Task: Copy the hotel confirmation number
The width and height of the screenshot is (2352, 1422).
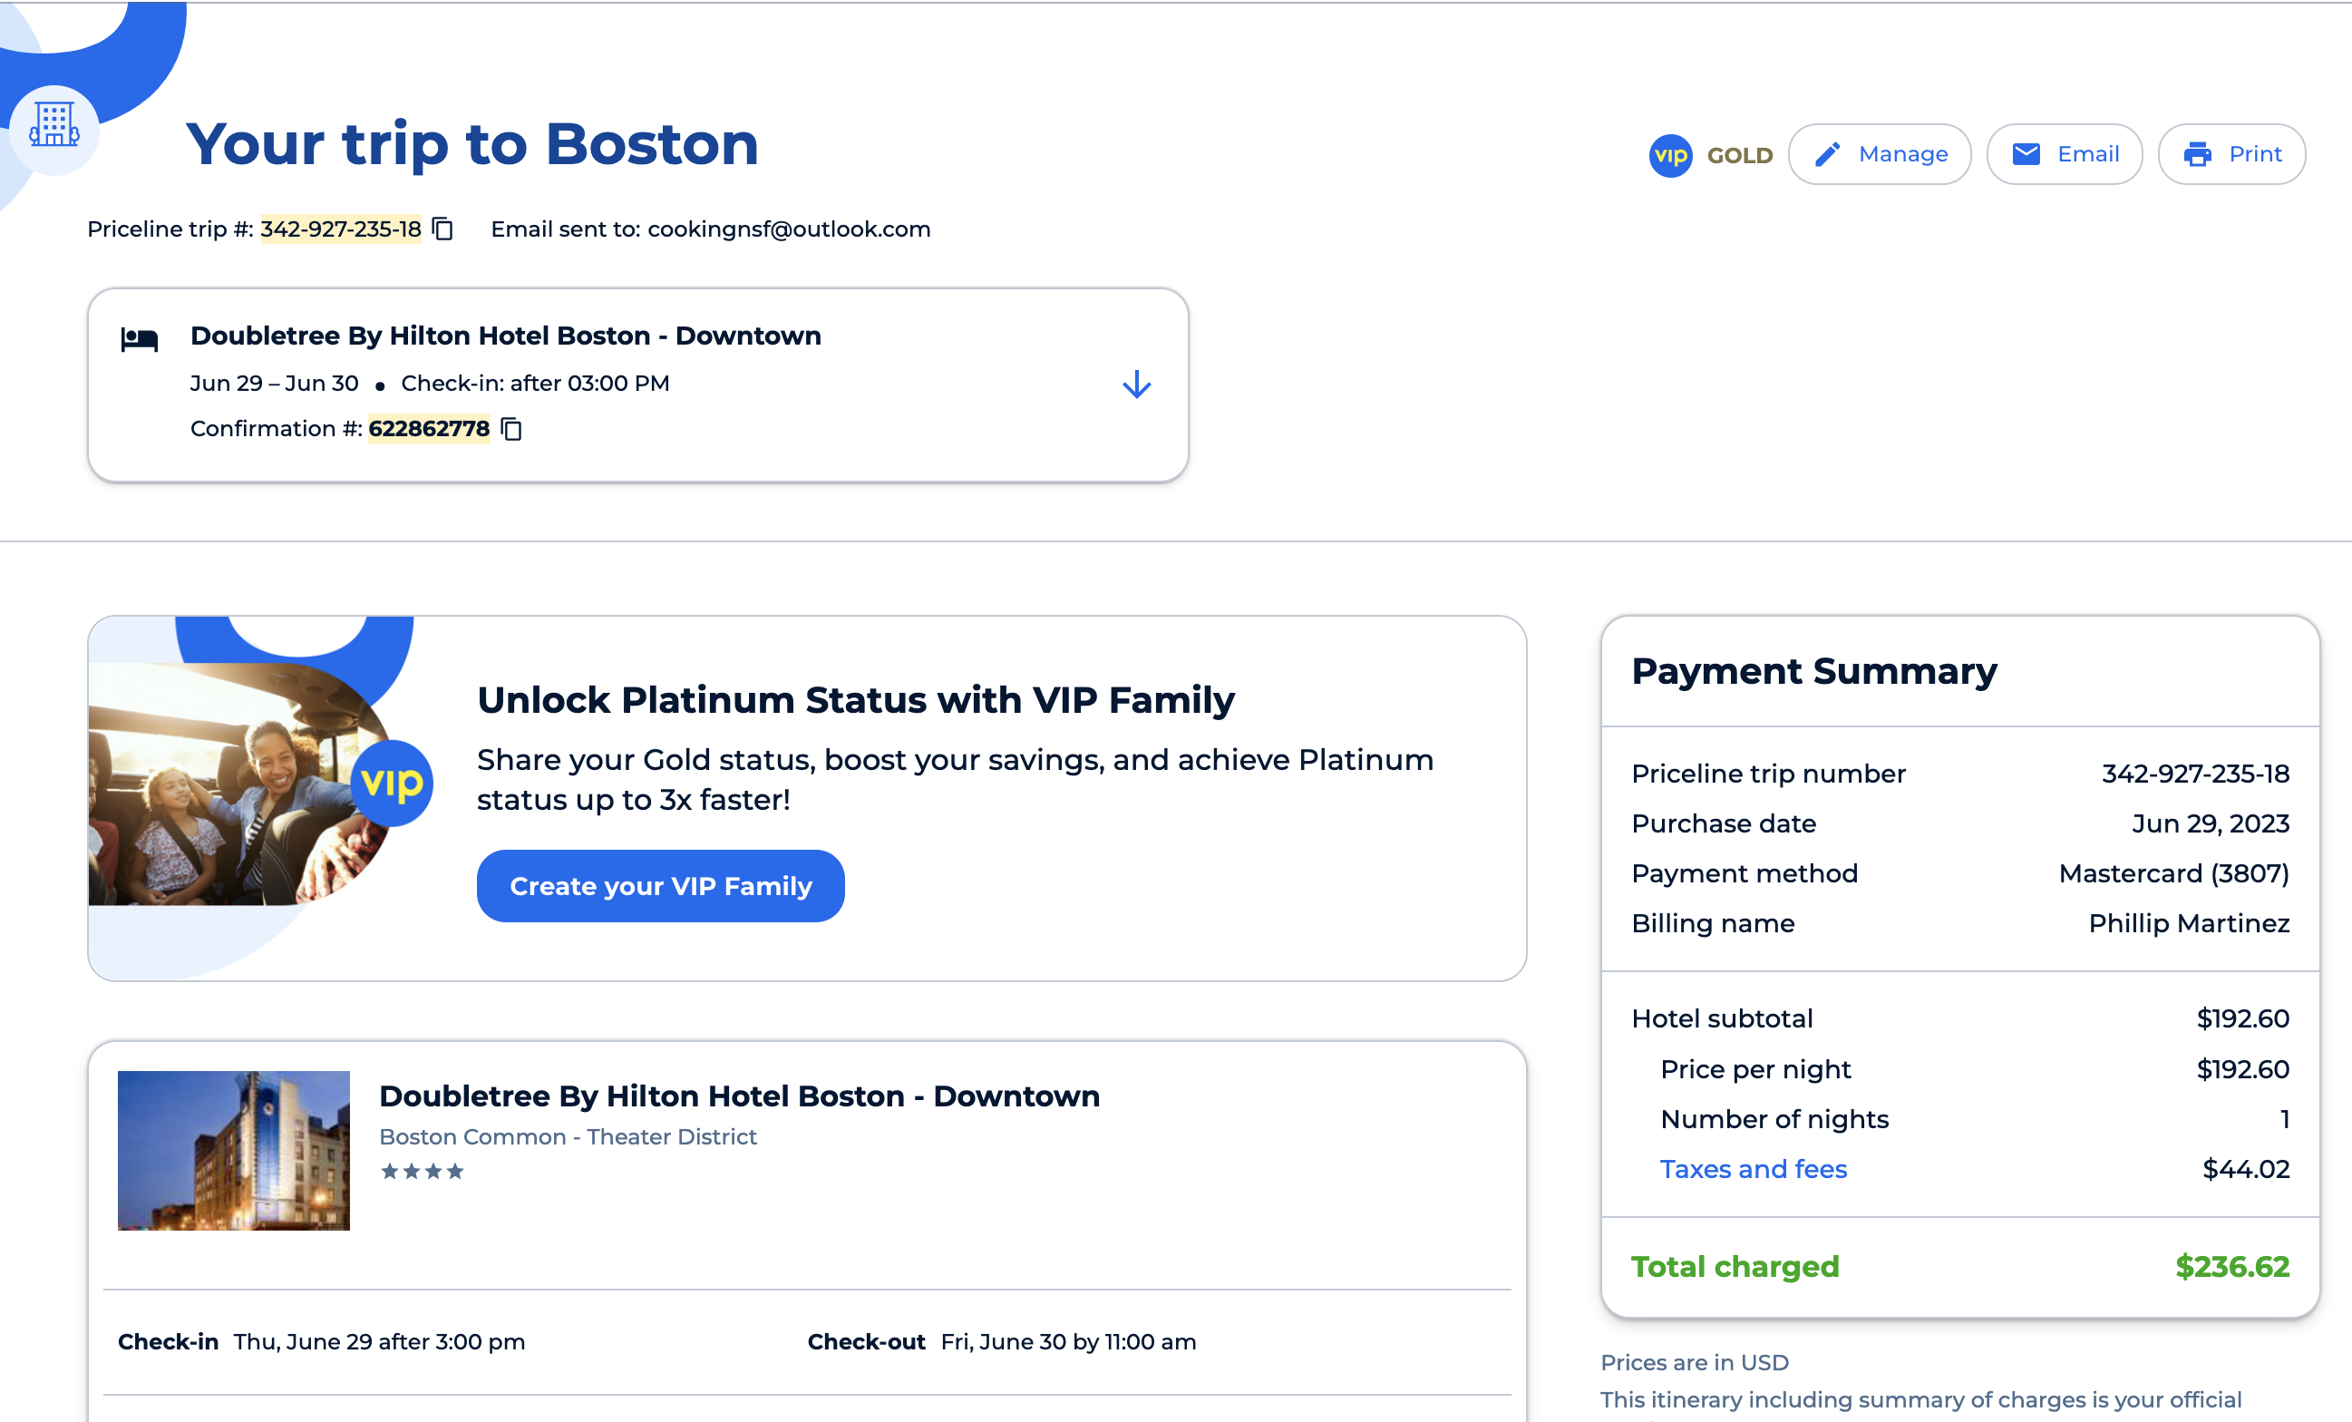Action: [x=511, y=429]
